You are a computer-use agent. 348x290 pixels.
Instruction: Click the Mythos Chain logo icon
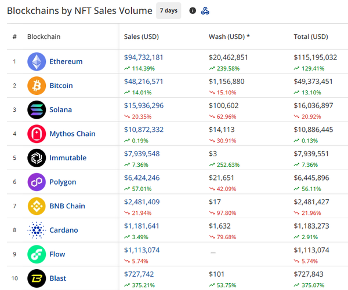pyautogui.click(x=37, y=134)
